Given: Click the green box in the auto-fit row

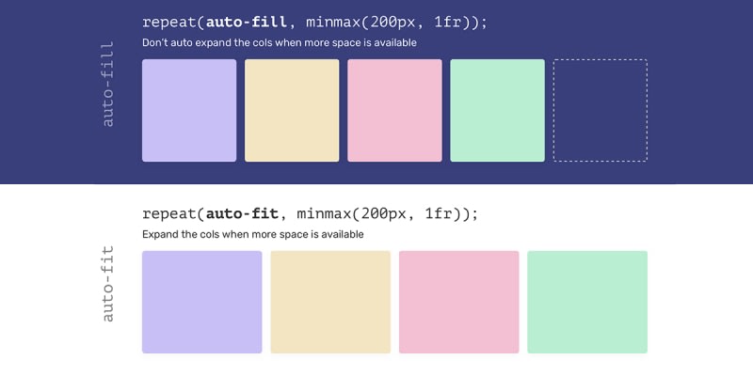Looking at the screenshot, I should coord(587,302).
